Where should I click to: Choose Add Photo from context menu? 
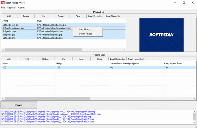point(84,30)
